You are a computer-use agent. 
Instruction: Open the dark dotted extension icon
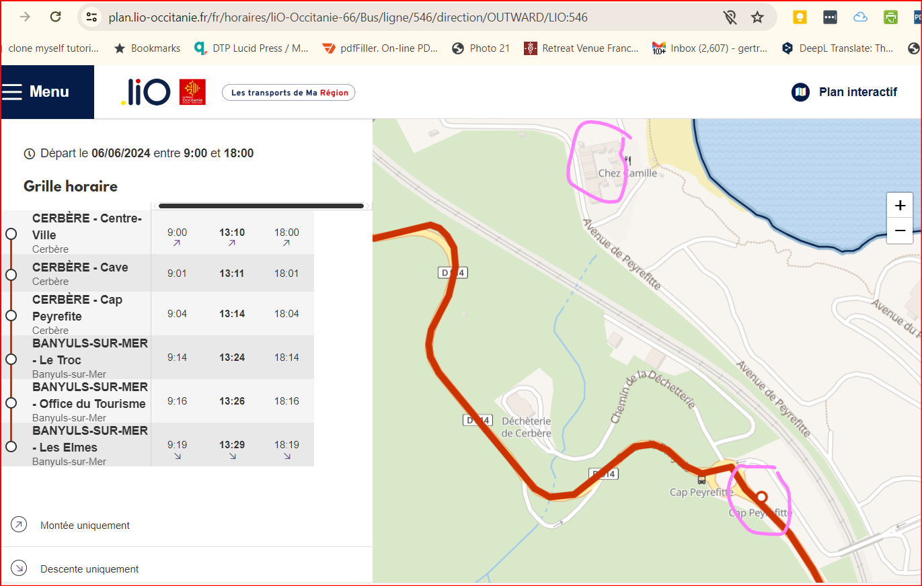tap(830, 17)
